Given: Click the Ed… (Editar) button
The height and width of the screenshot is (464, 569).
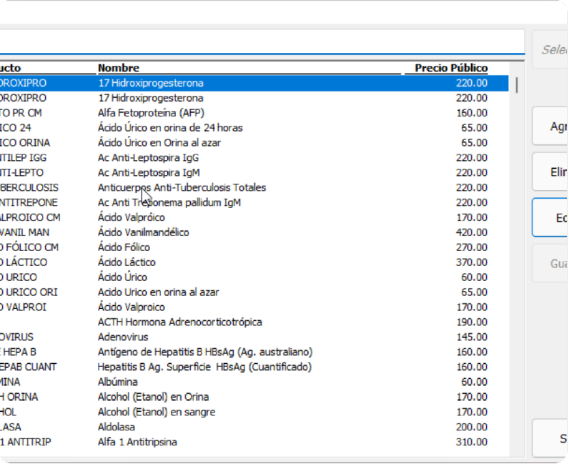Looking at the screenshot, I should coord(550,217).
